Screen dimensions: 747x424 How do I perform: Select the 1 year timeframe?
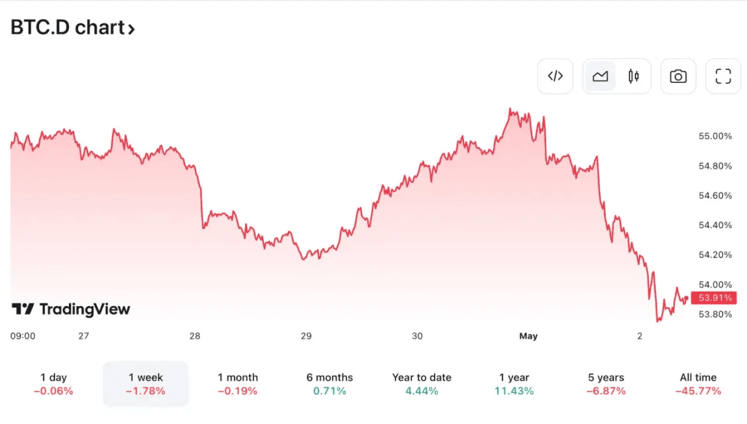pos(514,384)
